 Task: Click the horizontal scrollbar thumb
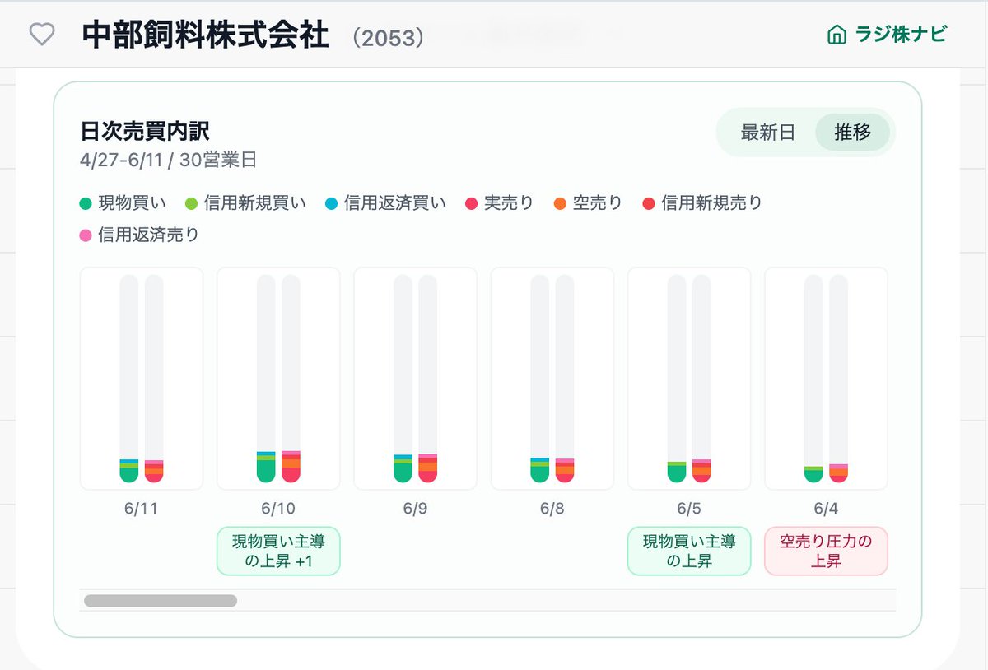(x=161, y=601)
